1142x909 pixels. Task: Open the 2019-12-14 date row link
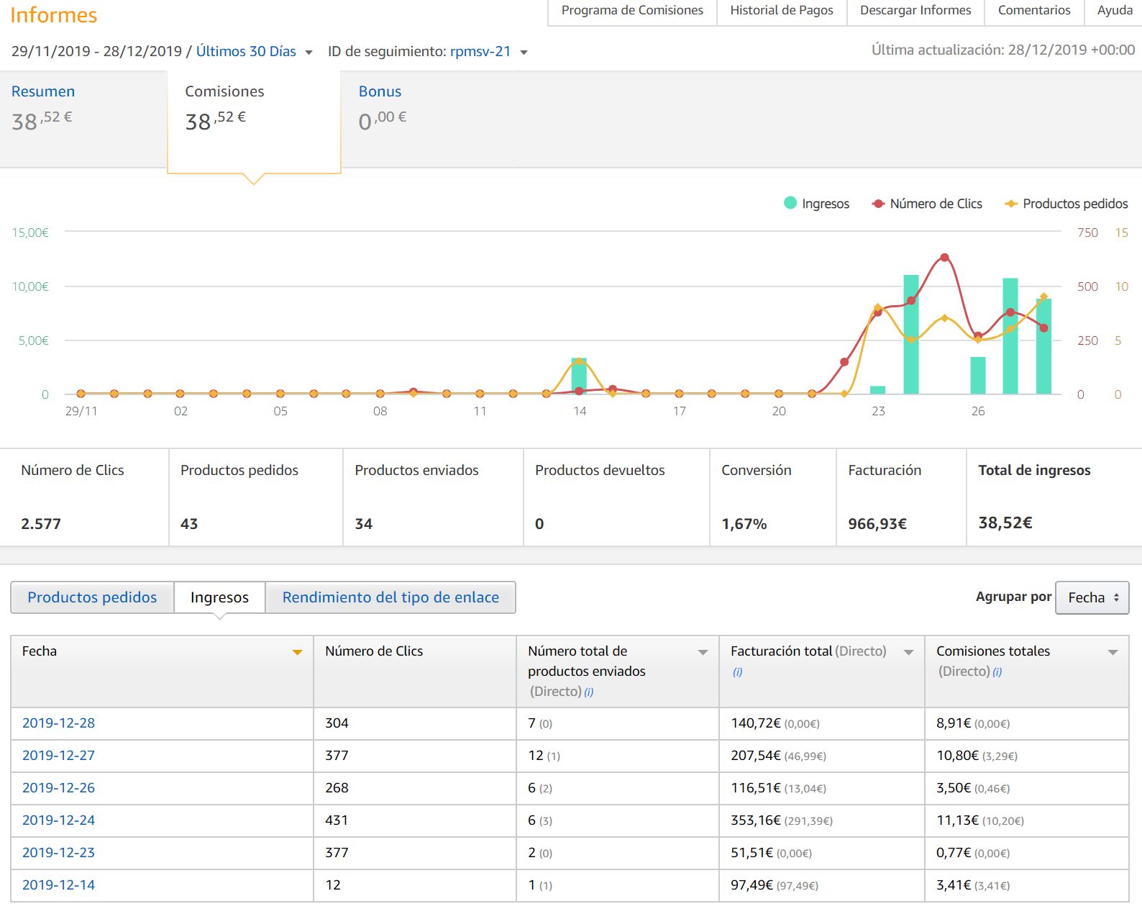point(58,885)
